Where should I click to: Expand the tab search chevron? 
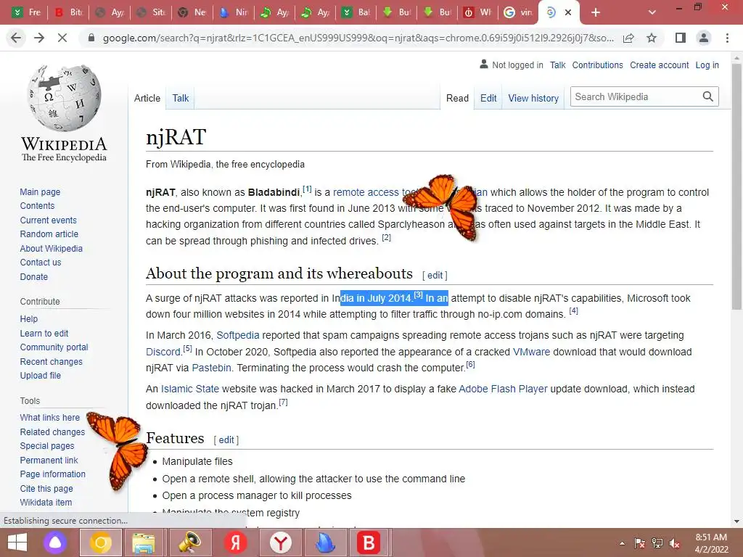coord(652,12)
